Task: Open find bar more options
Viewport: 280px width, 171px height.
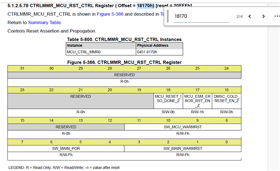Action: point(277,17)
